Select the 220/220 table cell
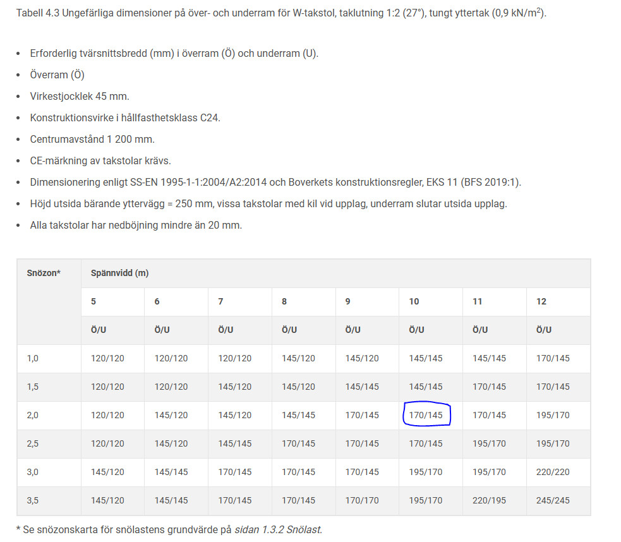Image resolution: width=621 pixels, height=542 pixels. pos(553,472)
